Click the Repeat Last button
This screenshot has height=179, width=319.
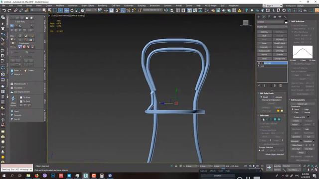point(303,104)
